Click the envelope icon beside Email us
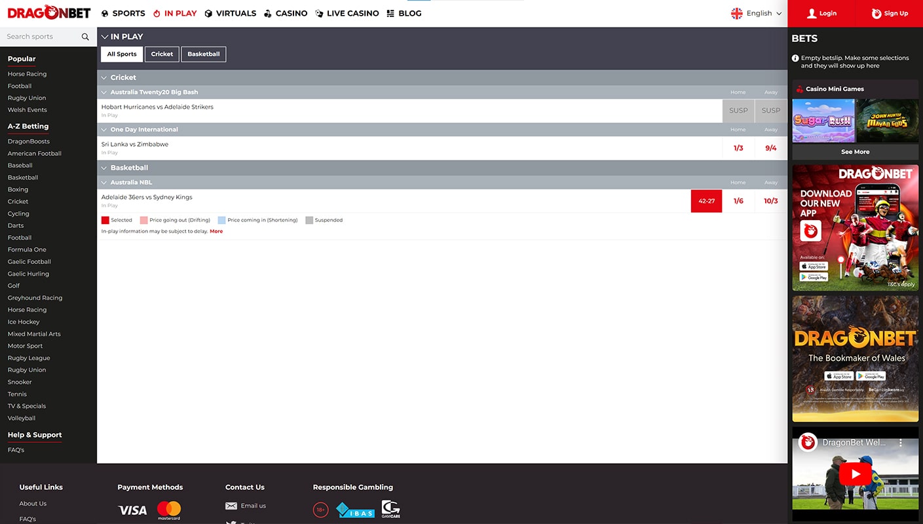The width and height of the screenshot is (923, 524). coord(231,506)
